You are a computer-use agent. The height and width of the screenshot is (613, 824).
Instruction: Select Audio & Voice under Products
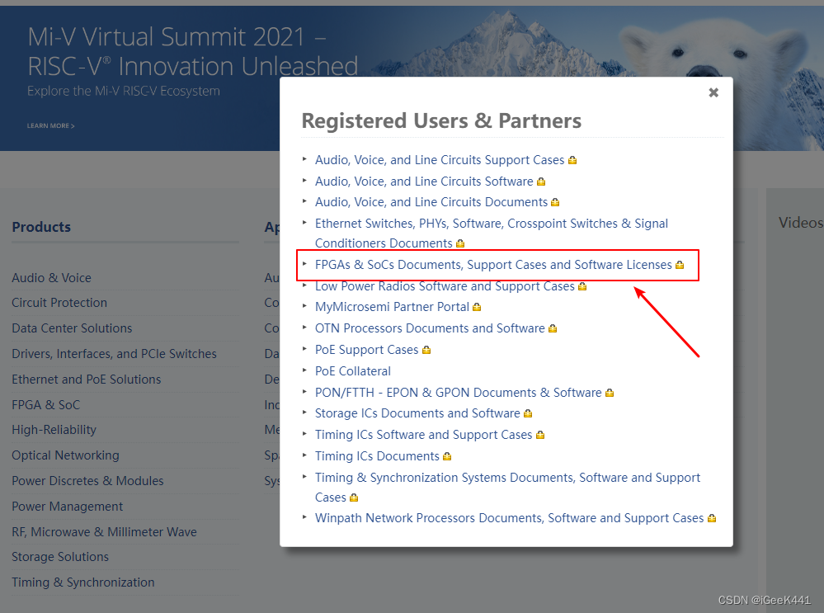click(51, 278)
